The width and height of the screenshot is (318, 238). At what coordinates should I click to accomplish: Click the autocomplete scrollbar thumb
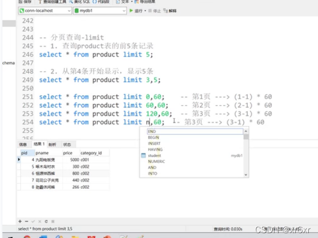coord(246,137)
